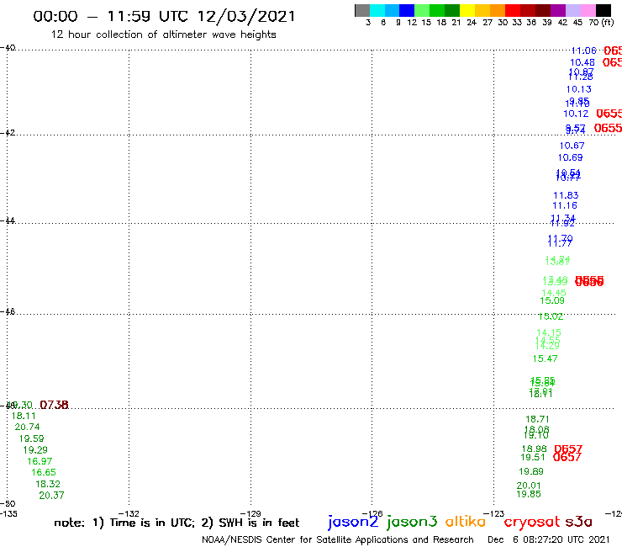The width and height of the screenshot is (622, 547).
Task: Click the note about UTC time and SWH
Action: pos(177,523)
